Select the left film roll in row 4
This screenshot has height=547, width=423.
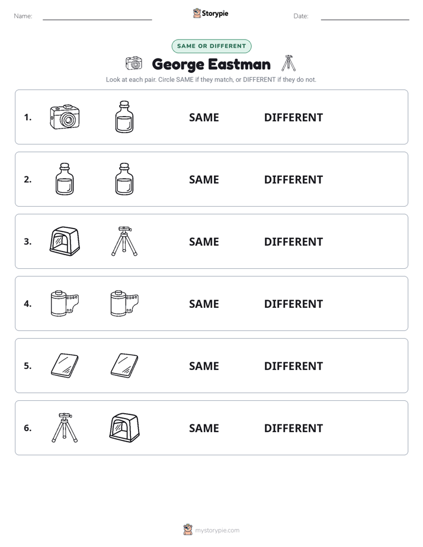[65, 303]
